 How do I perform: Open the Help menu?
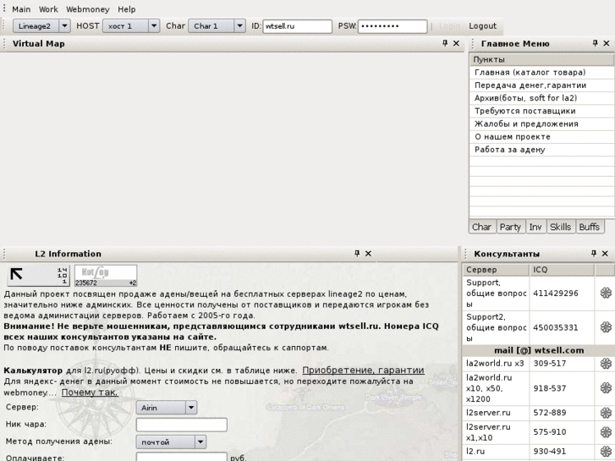pos(127,9)
